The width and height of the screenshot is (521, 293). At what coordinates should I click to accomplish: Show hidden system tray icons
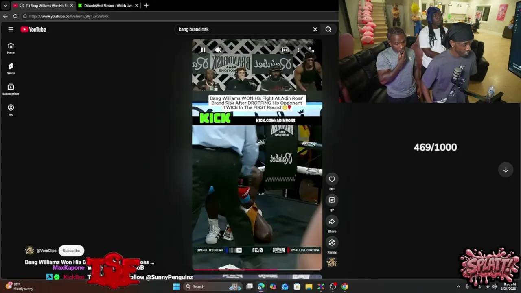point(458,286)
